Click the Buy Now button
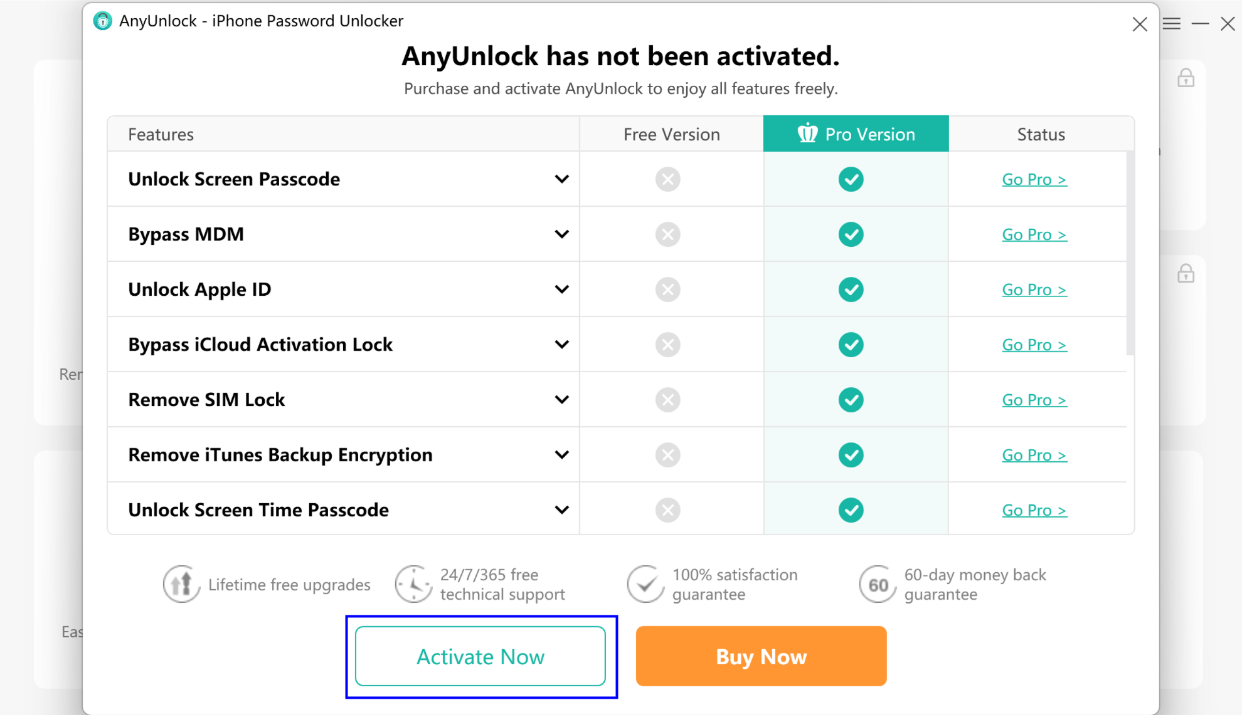 click(x=760, y=656)
